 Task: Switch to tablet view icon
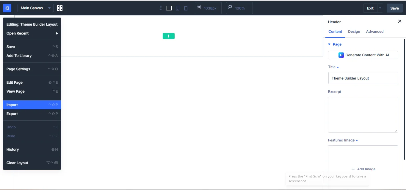pos(178,8)
